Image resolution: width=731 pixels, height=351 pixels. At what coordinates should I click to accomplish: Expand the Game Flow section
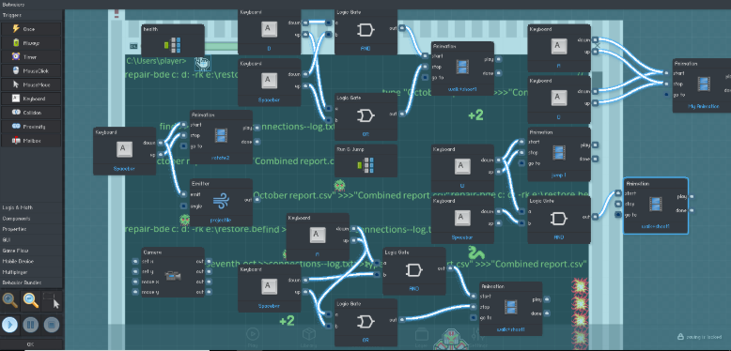click(31, 251)
